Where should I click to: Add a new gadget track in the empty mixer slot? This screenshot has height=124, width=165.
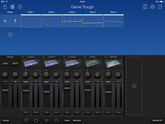[x=134, y=86]
